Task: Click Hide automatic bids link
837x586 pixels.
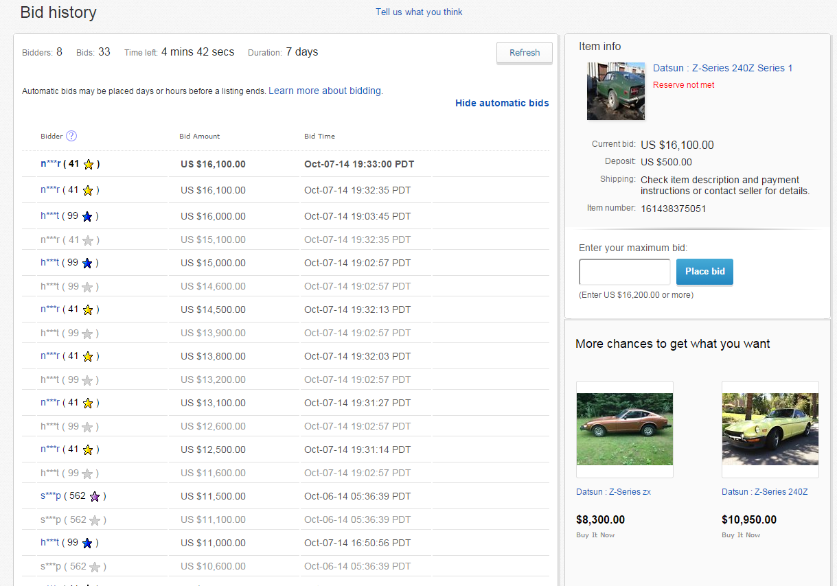Action: pyautogui.click(x=502, y=103)
